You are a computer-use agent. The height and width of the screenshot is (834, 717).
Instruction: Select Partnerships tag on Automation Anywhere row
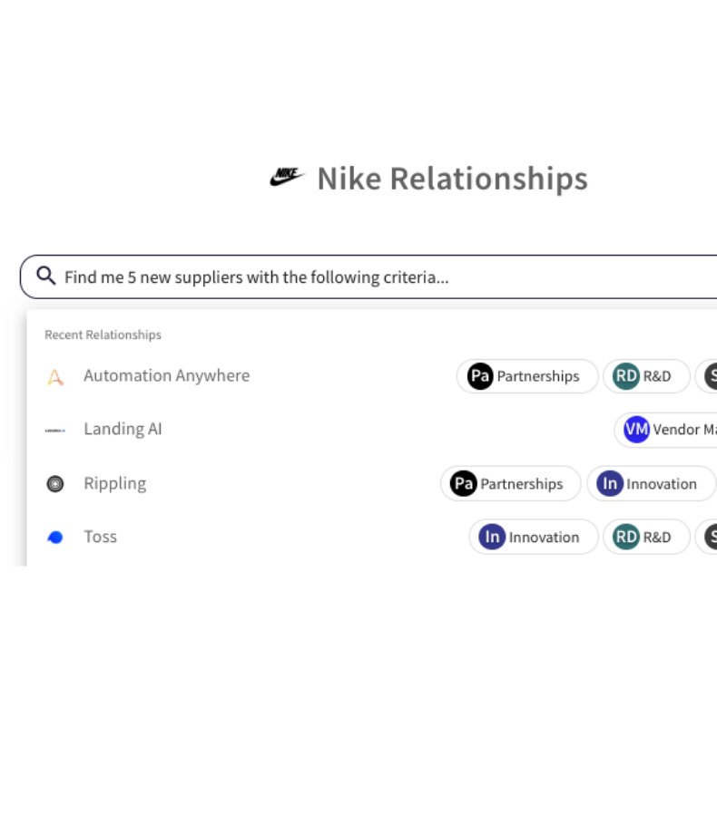(526, 376)
